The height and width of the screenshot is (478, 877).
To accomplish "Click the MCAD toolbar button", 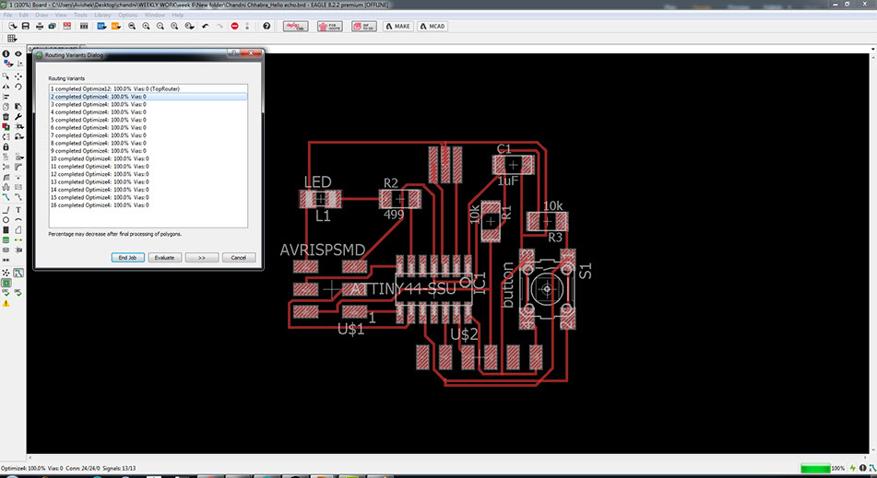I will (433, 26).
